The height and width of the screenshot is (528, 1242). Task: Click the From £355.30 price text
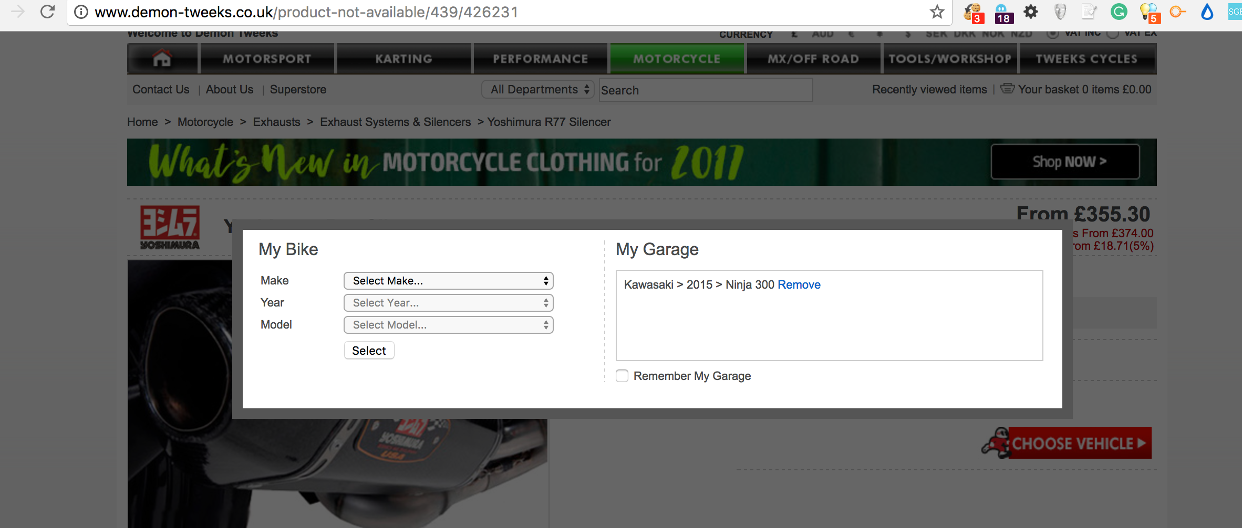pos(1083,214)
